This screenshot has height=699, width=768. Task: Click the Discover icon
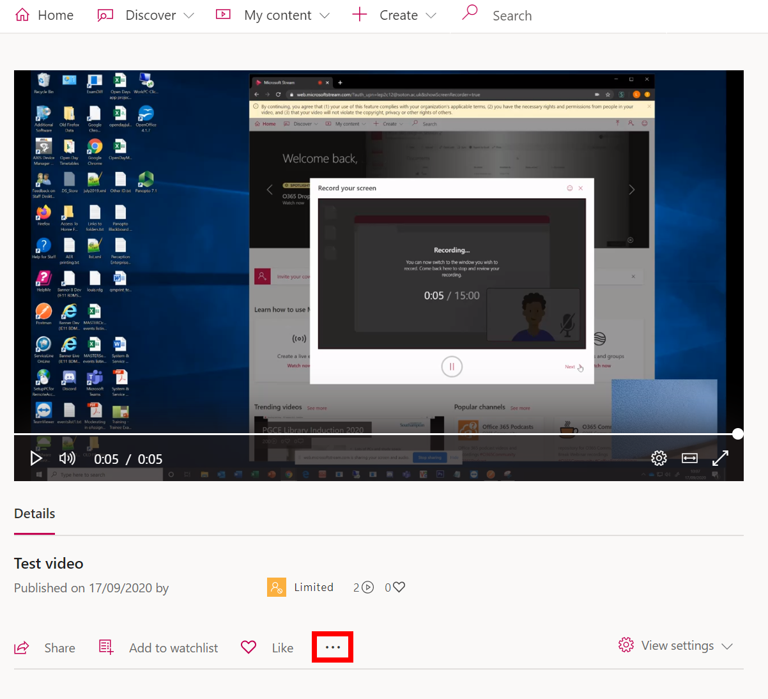click(x=105, y=15)
